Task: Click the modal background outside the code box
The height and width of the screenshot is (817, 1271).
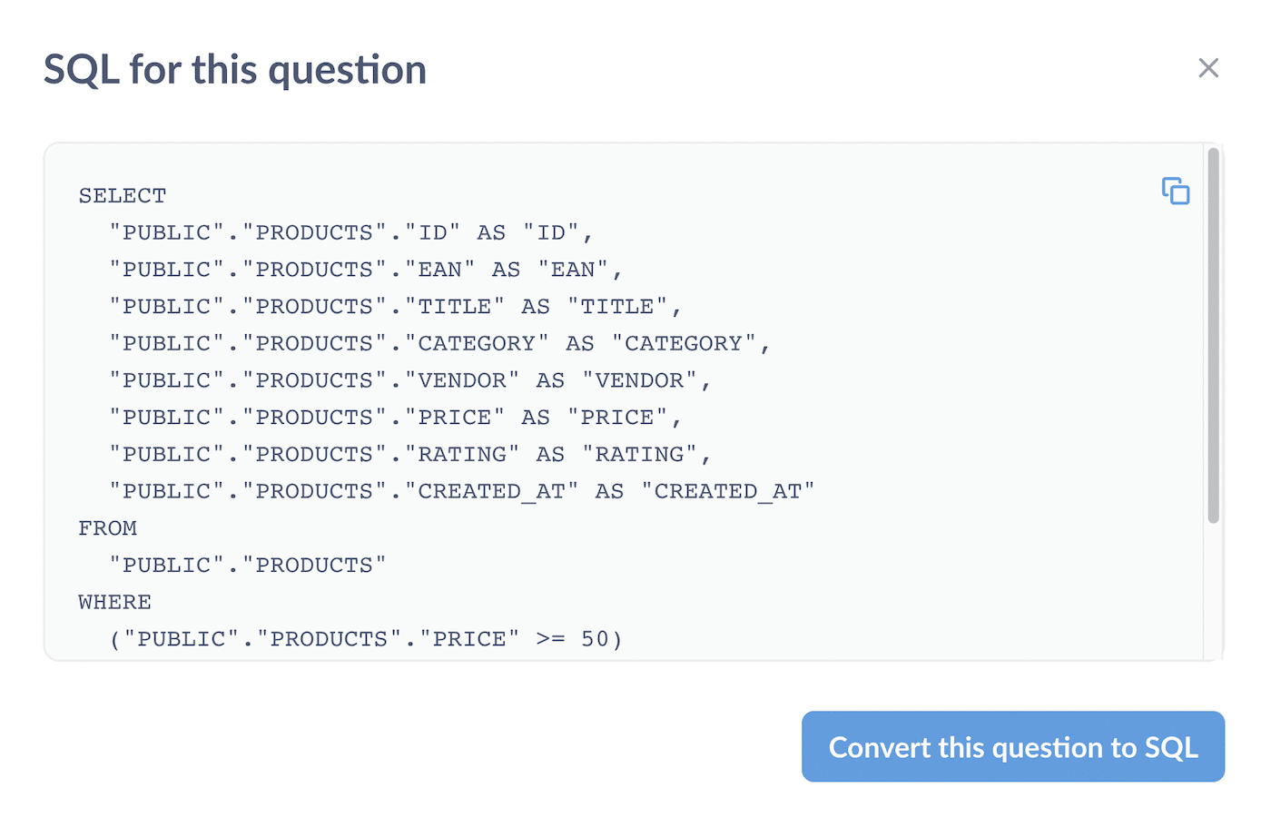Action: (x=363, y=744)
